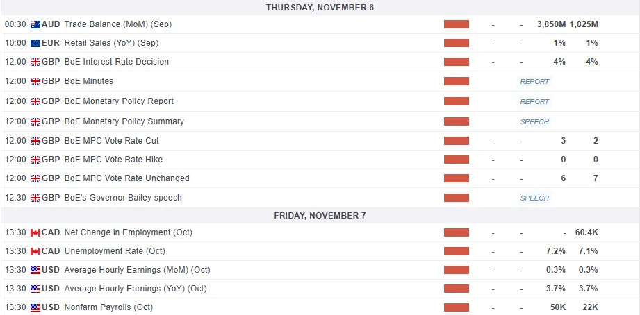Open the Nonfarm Payrolls (Oct) event
Image resolution: width=640 pixels, height=315 pixels.
tap(108, 307)
